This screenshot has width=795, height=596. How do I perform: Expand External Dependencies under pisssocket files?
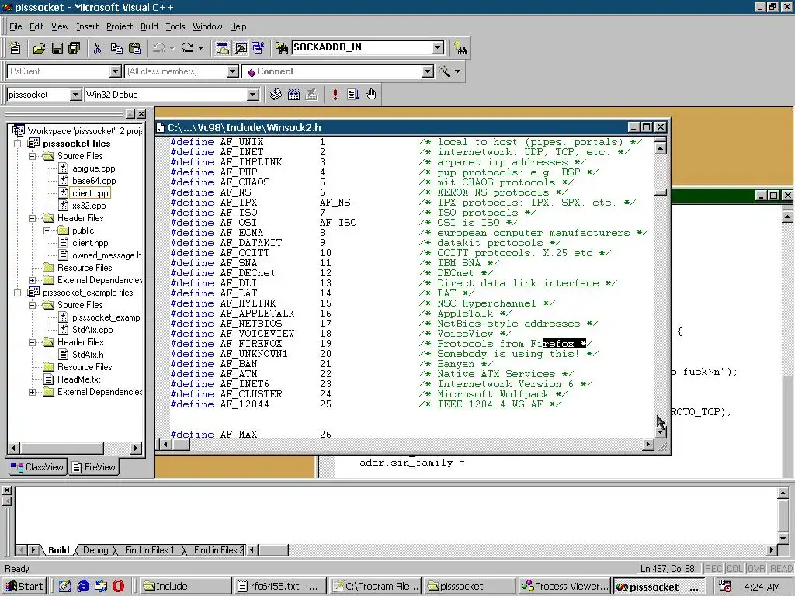[x=32, y=280]
